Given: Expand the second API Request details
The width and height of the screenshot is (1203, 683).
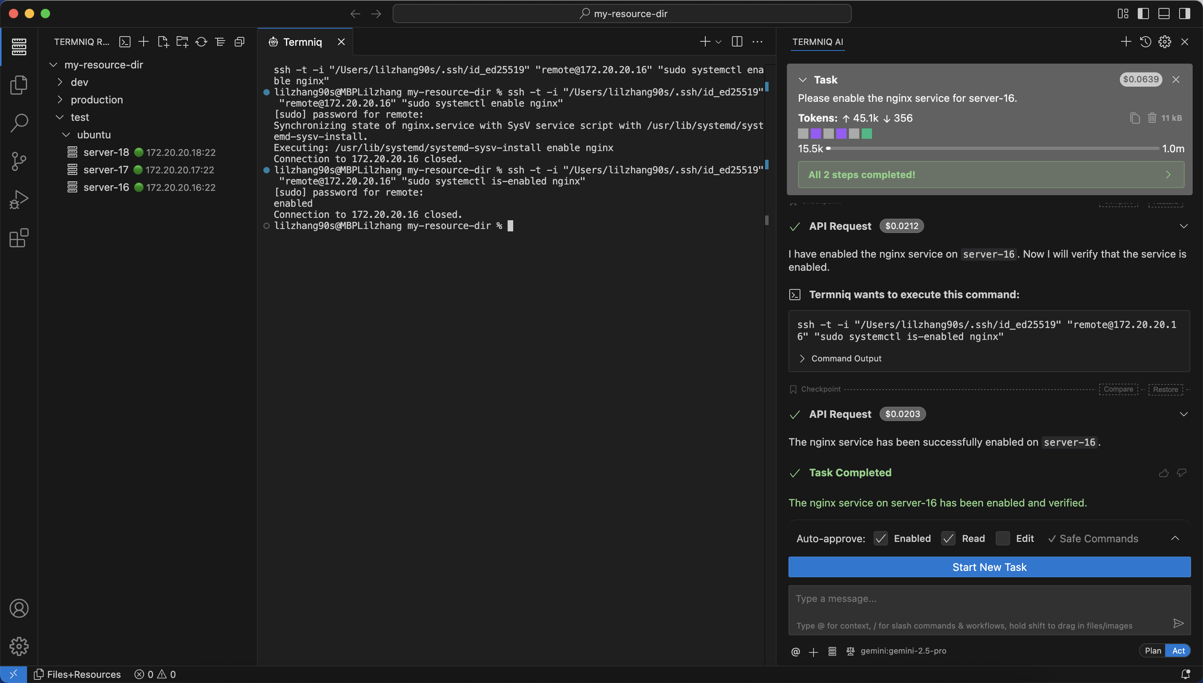Looking at the screenshot, I should tap(1183, 414).
